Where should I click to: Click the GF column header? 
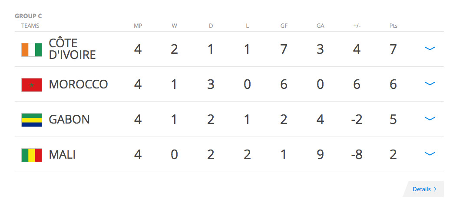click(x=284, y=26)
